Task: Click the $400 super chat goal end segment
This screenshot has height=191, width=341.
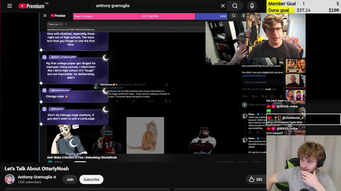Action: tap(211, 16)
